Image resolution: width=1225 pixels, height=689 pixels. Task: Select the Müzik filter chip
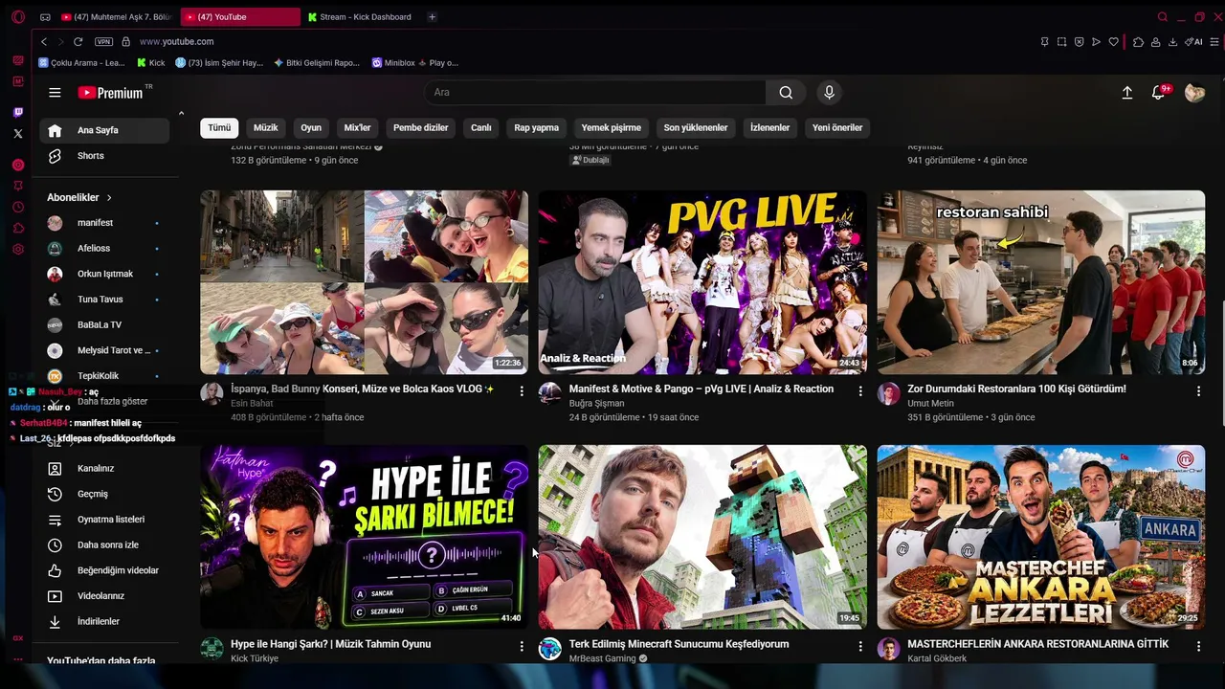[x=265, y=127]
